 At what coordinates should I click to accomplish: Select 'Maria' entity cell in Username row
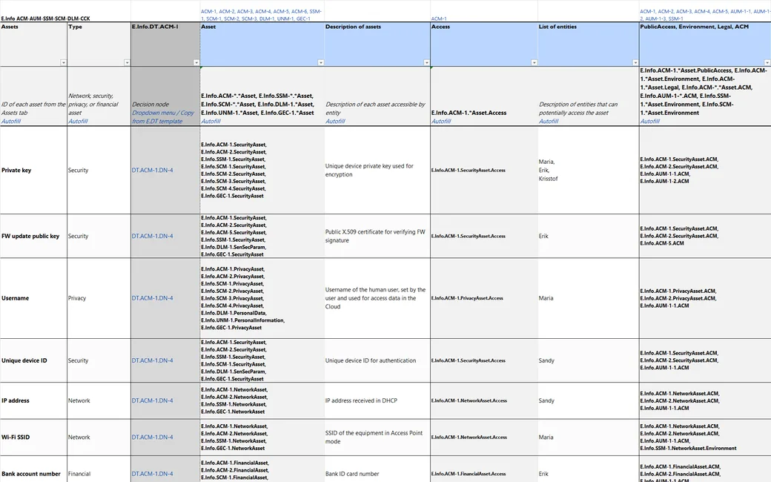pos(588,298)
